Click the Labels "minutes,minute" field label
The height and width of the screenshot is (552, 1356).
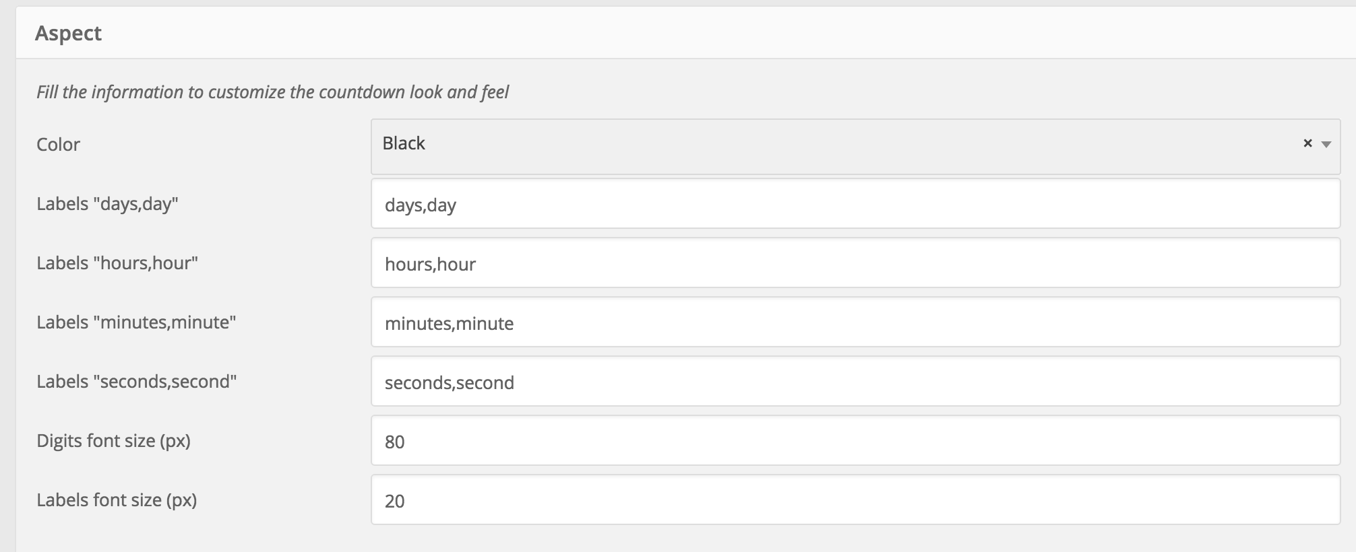[136, 322]
